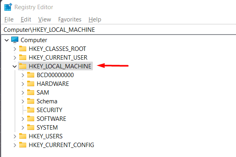Viewport: 236px width, 157px height.
Task: Click the HARDWARE folder icon
Action: click(x=31, y=83)
